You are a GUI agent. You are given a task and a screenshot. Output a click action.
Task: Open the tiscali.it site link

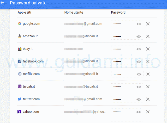click(x=29, y=87)
